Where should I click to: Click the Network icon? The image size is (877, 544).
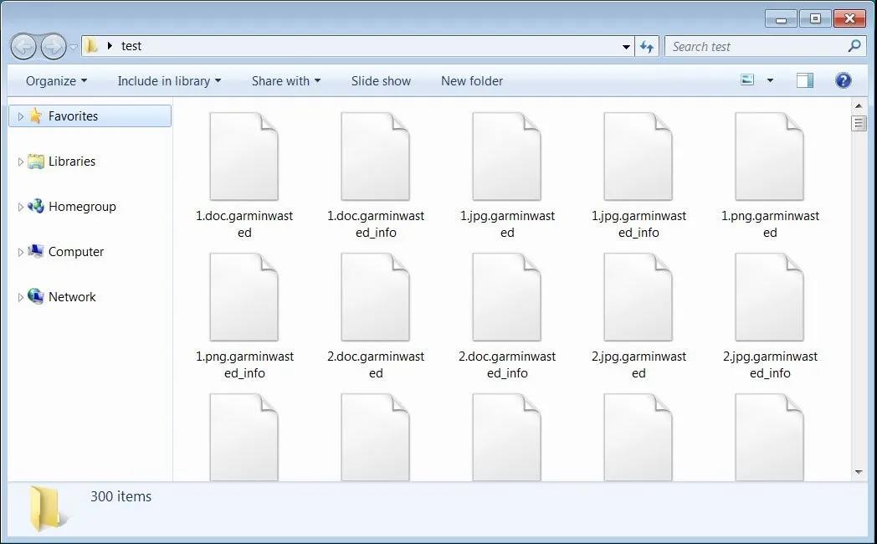tap(36, 296)
